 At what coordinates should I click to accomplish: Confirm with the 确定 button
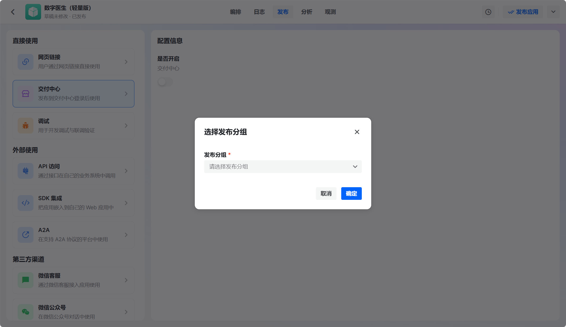(x=352, y=194)
